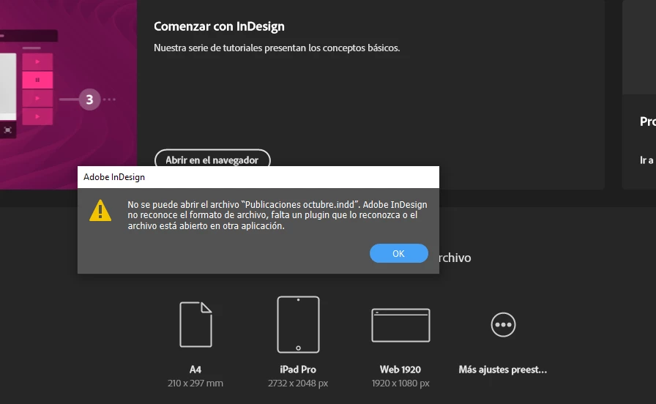Select the Web 1920 preset icon
The image size is (656, 404).
(400, 325)
